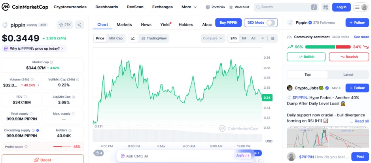This screenshot has height=163, width=371.
Task: Click Market cap info icon
Action: pos(51,62)
